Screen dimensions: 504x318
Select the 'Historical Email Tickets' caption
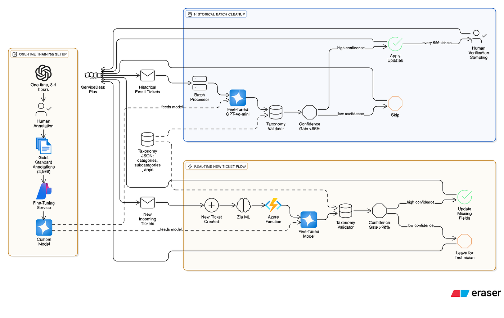(x=148, y=90)
